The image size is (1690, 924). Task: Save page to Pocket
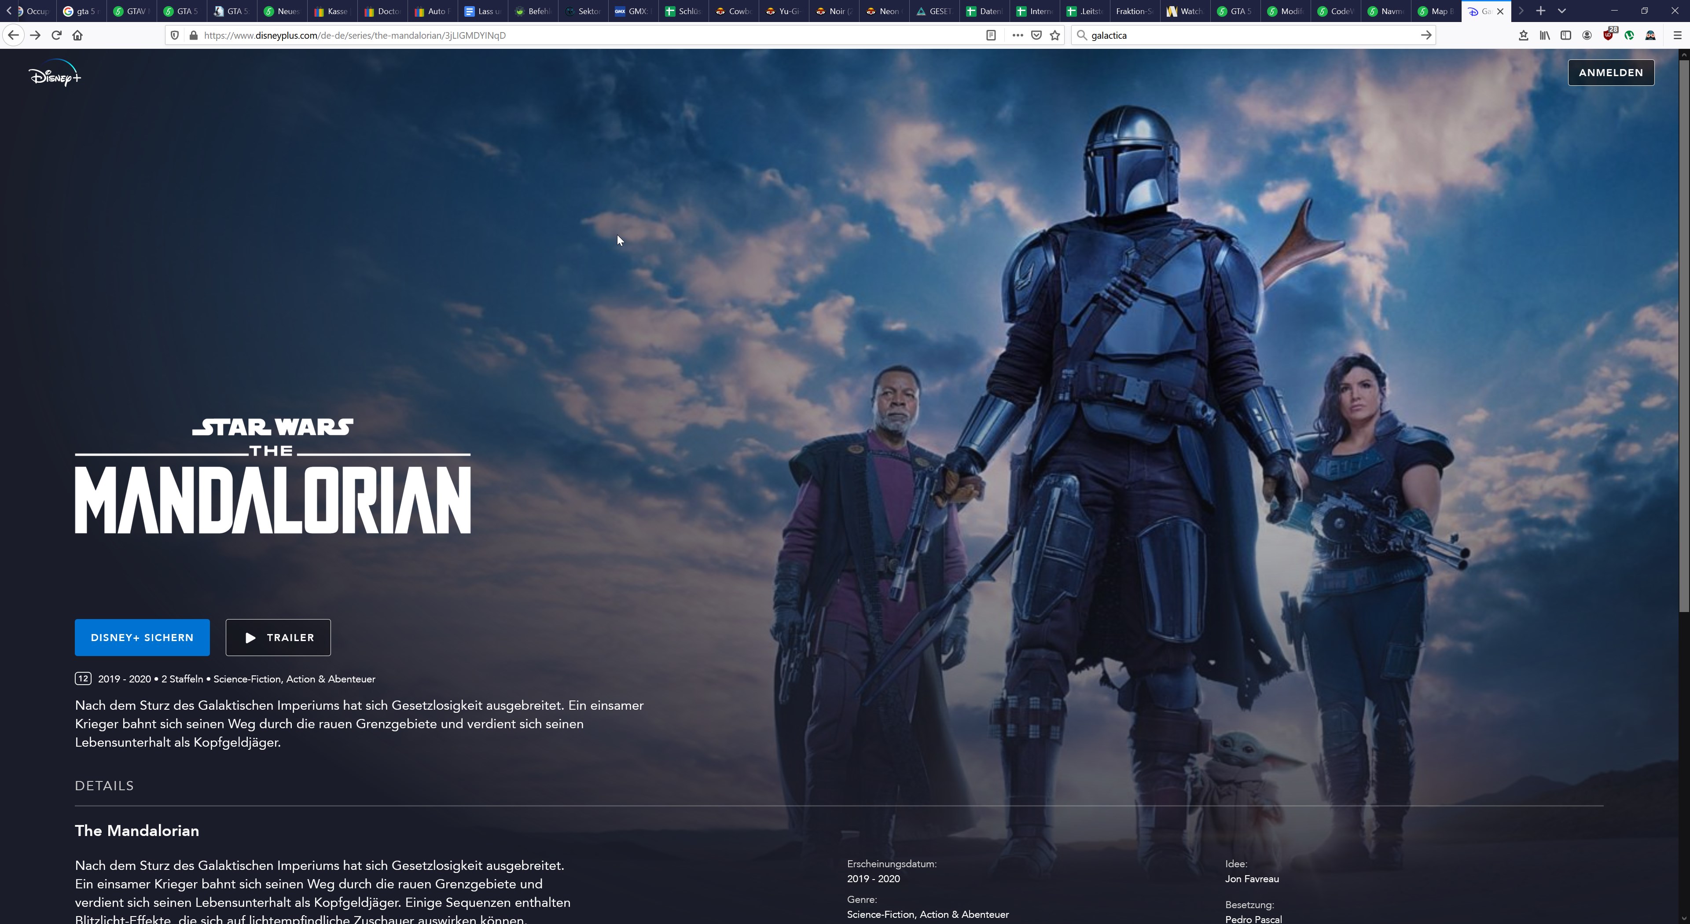(1036, 35)
